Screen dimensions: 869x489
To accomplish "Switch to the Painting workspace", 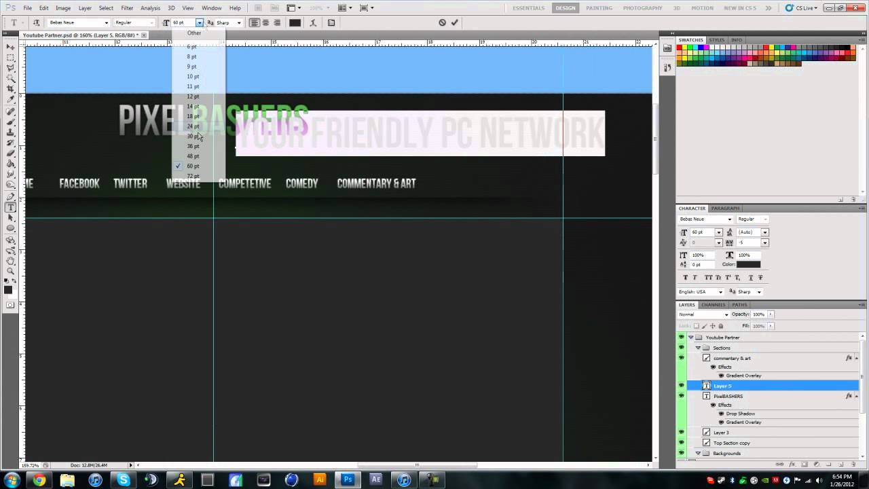I will [599, 8].
